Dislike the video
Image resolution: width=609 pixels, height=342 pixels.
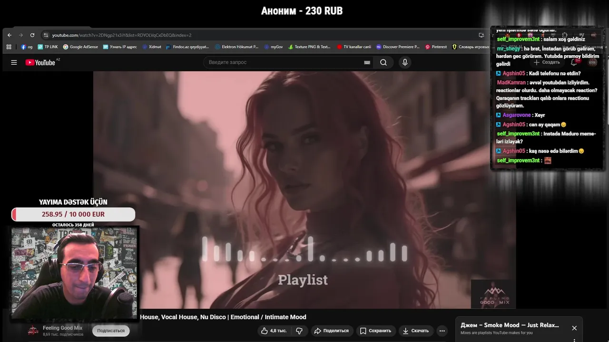coord(299,331)
